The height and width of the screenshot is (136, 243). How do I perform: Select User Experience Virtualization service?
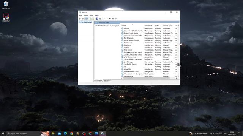point(149,60)
